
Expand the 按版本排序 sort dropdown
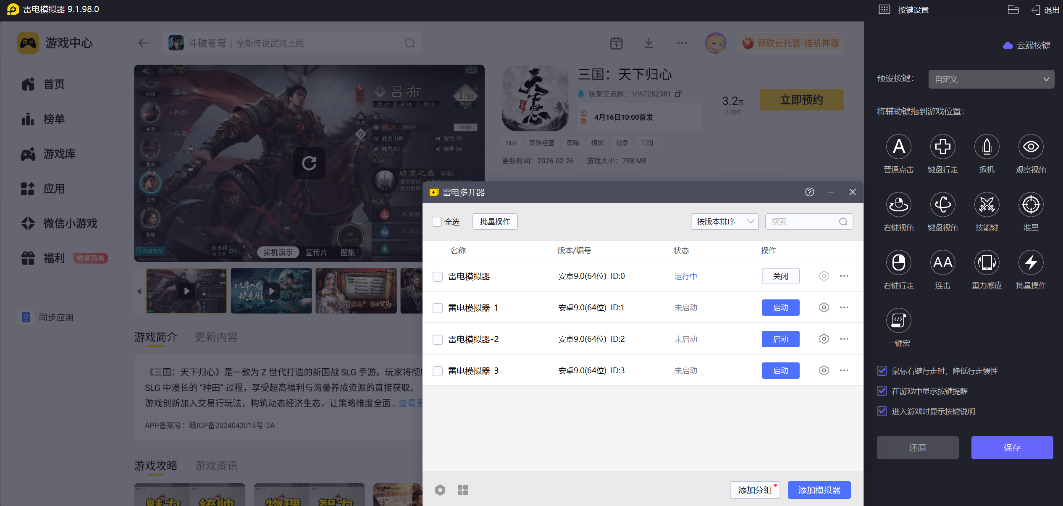pos(724,222)
